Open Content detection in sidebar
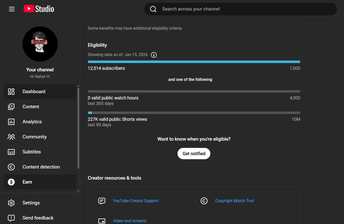Image resolution: width=344 pixels, height=224 pixels. click(x=41, y=167)
